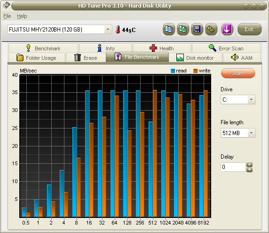Open the Disk monitor tab
The image size is (269, 233).
point(195,58)
